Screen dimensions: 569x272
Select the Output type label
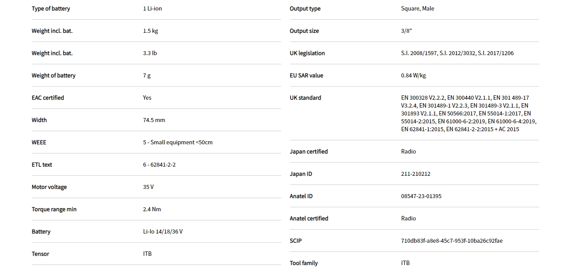(x=305, y=8)
